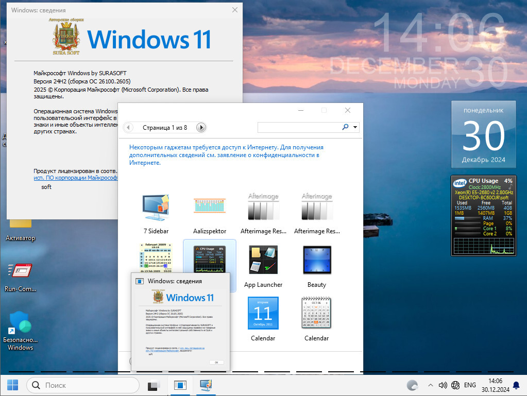Switch to the winver taskbar button
This screenshot has width=527, height=396.
click(180, 385)
